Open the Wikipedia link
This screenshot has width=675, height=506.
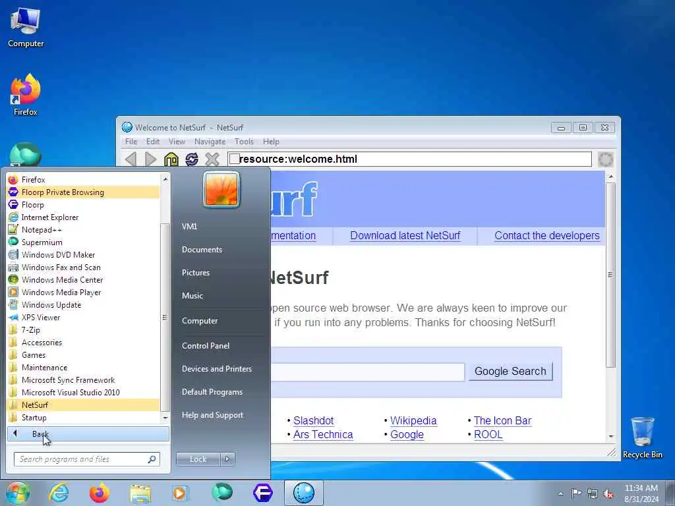pyautogui.click(x=413, y=420)
